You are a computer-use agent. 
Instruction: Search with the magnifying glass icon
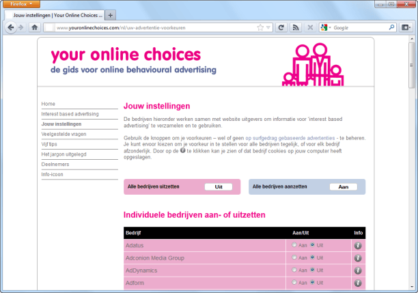391,27
